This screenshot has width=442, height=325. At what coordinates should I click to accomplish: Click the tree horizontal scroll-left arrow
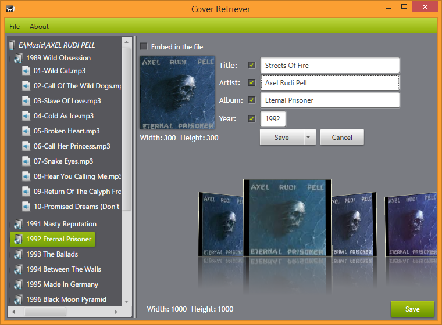pyautogui.click(x=13, y=312)
